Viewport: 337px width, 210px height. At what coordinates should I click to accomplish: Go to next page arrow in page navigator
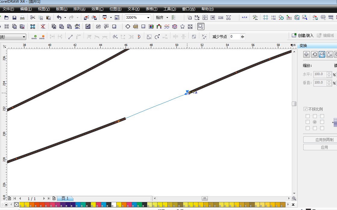(44, 198)
